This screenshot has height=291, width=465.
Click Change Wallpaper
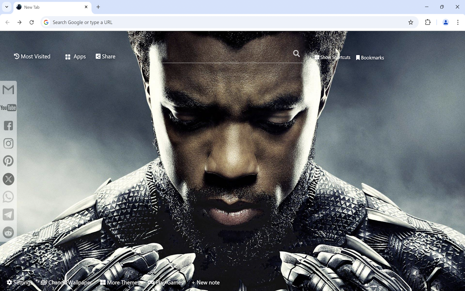tap(66, 282)
